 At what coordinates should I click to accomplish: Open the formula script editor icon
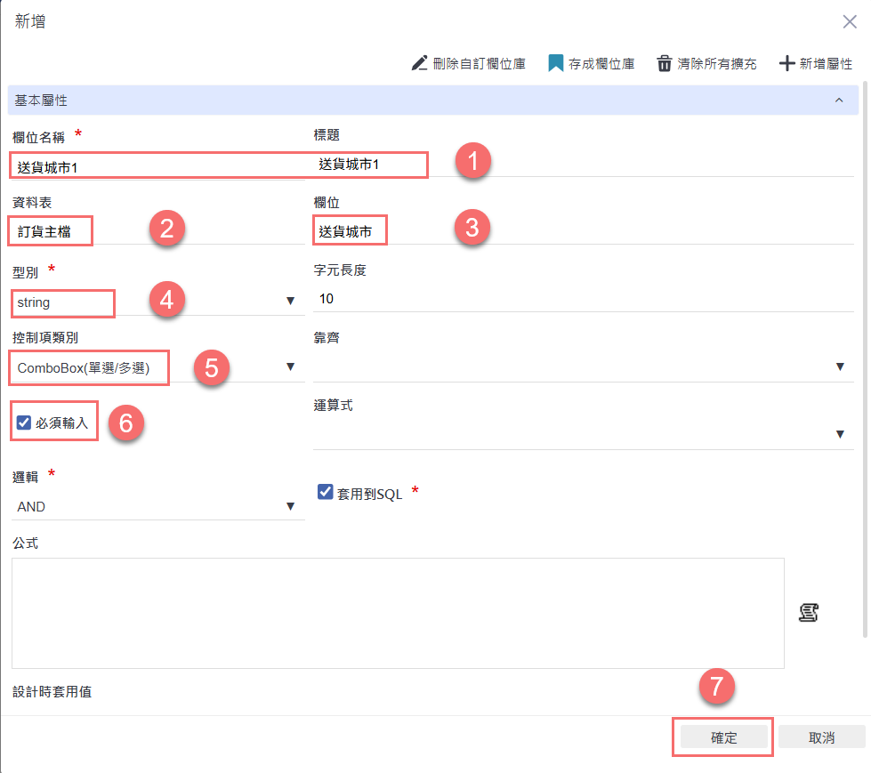pyautogui.click(x=808, y=612)
